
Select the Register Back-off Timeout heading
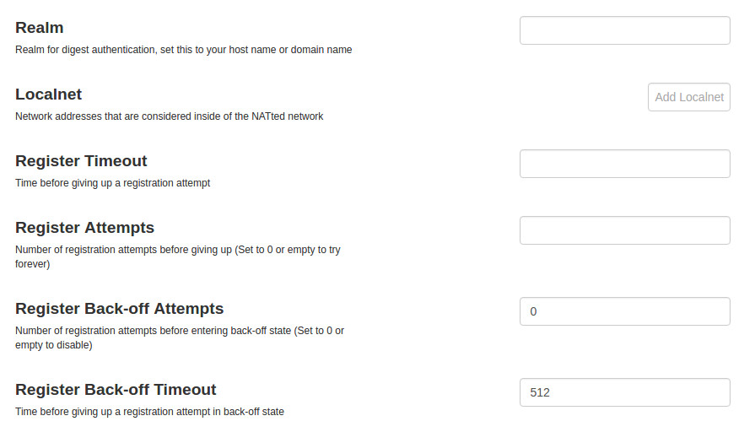pos(116,390)
